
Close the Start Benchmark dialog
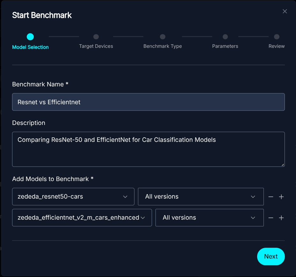coord(285,11)
